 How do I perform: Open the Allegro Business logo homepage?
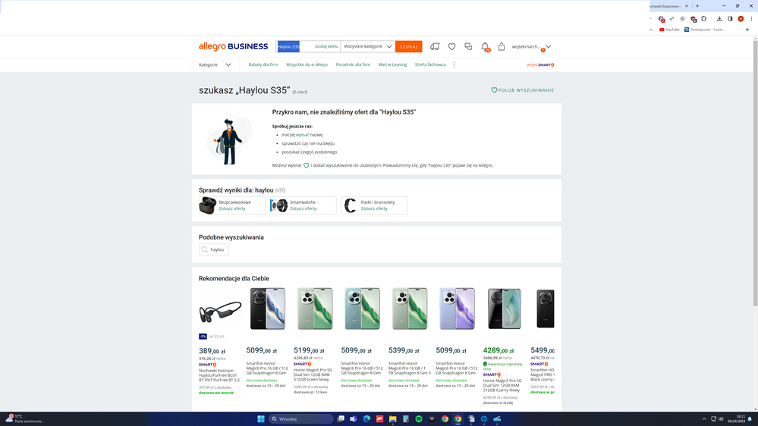[233, 46]
